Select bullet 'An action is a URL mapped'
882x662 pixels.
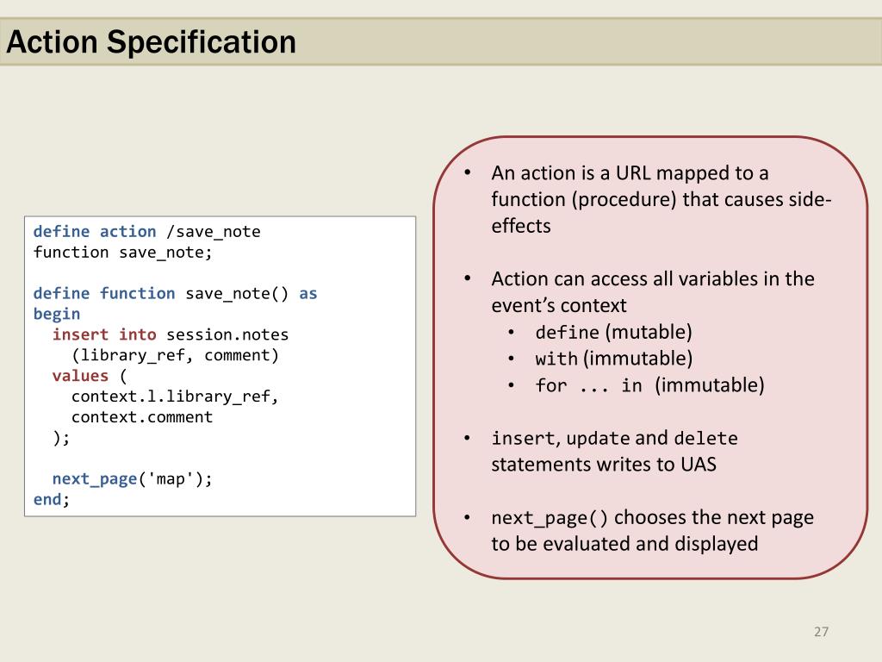tap(661, 199)
